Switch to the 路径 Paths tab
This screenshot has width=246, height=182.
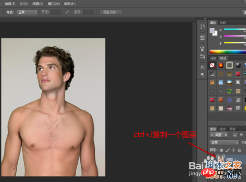pos(232,129)
